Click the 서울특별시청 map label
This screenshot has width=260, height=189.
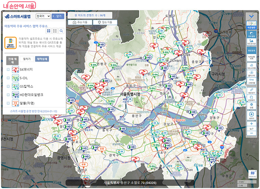click(130, 94)
